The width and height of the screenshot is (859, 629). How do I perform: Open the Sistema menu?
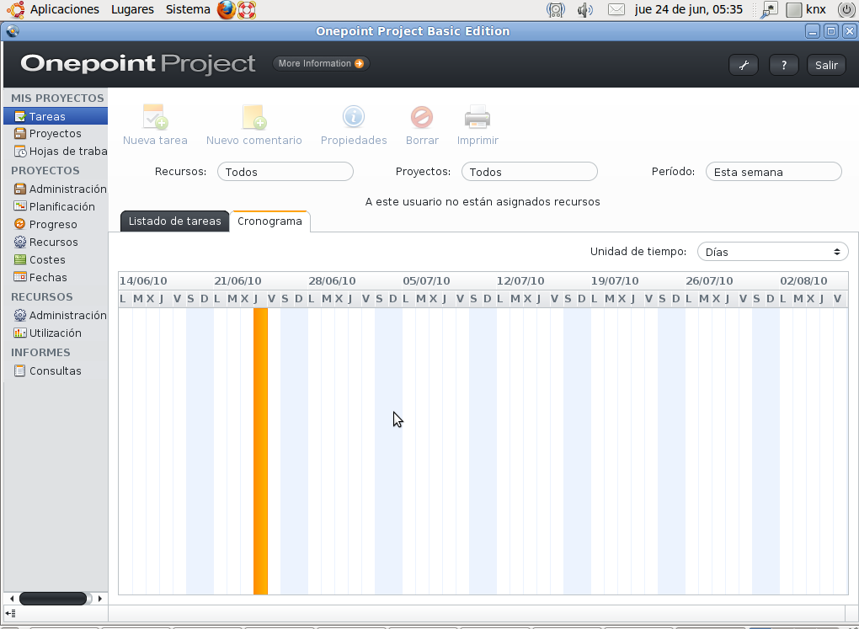click(x=187, y=9)
